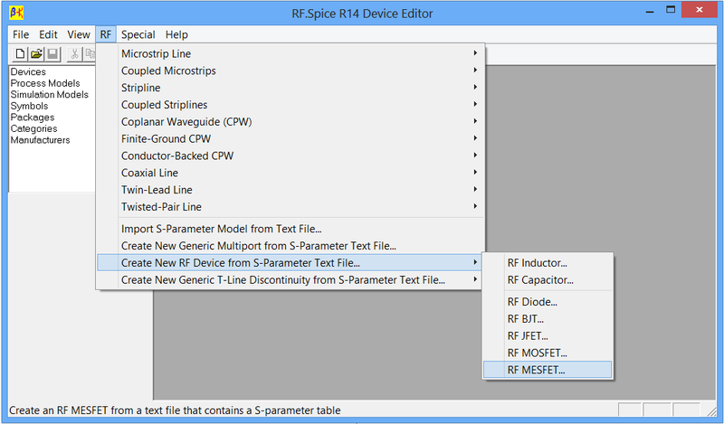Select RF Inductor... in submenu
724x424 pixels.
[548, 263]
